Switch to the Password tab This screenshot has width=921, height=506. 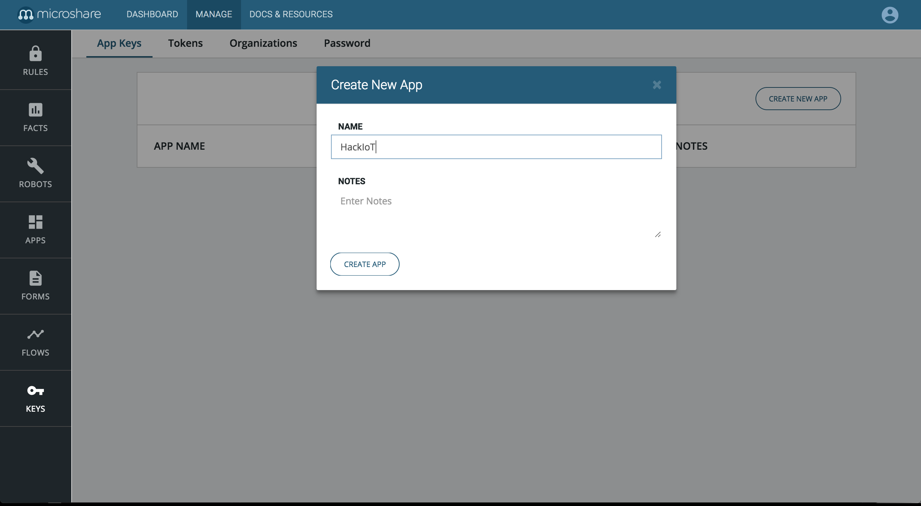coord(347,43)
